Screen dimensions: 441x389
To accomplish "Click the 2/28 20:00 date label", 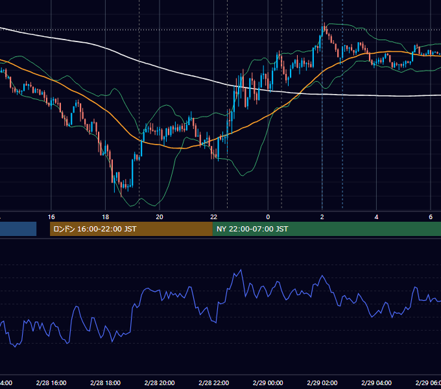I will [x=160, y=383].
